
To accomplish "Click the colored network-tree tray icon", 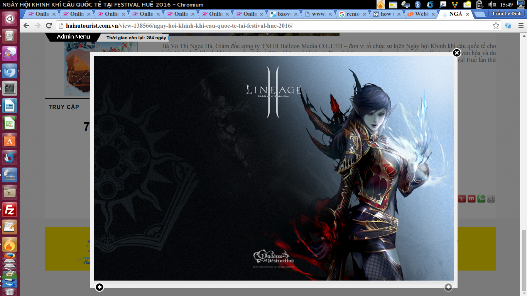I will tap(455, 5).
